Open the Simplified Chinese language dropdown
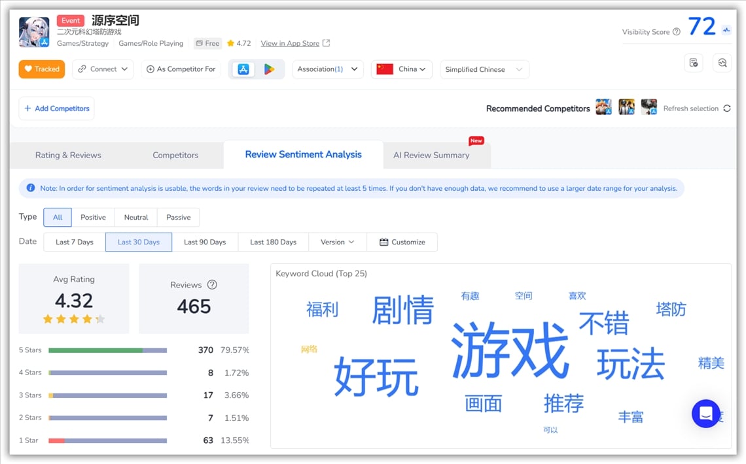The image size is (746, 464). pyautogui.click(x=484, y=70)
